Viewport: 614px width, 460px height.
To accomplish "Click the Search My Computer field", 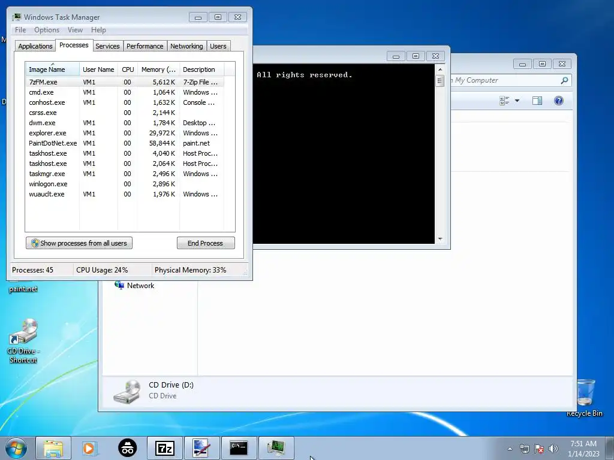I will pos(505,80).
